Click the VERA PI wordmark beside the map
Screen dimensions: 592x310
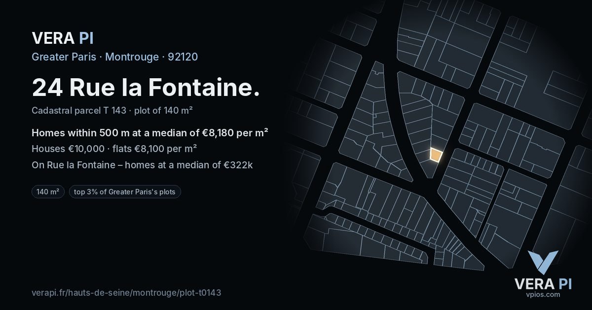(x=543, y=283)
